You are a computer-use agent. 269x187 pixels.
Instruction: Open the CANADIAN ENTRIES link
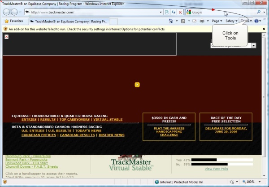39,135
